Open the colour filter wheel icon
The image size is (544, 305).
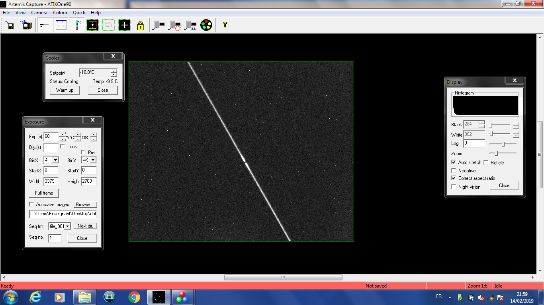(206, 25)
